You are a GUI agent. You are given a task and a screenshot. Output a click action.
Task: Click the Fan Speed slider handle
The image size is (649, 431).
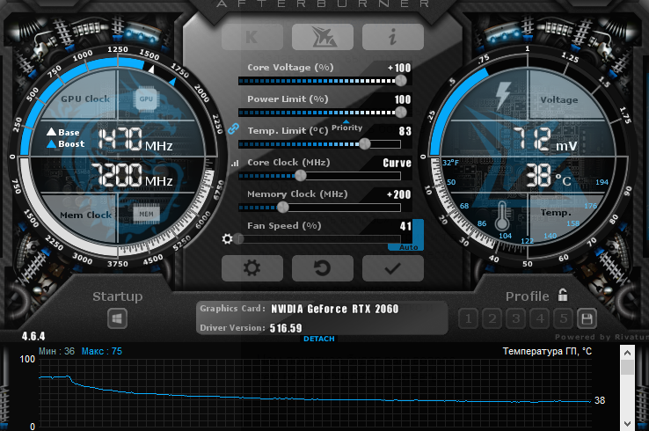238,239
